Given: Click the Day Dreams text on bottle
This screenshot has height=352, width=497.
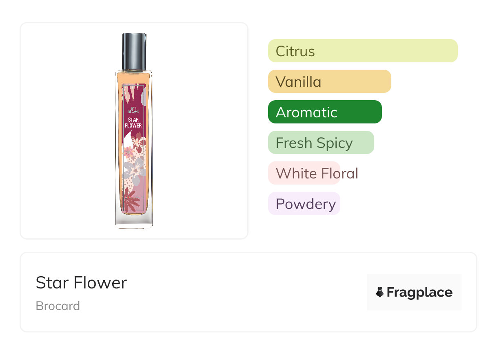Looking at the screenshot, I should (x=133, y=111).
